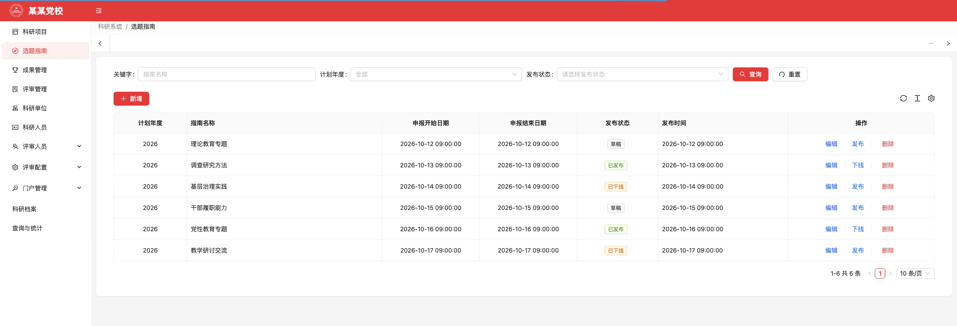
Task: Click 下线 for 调查研究方法
Action: click(858, 165)
